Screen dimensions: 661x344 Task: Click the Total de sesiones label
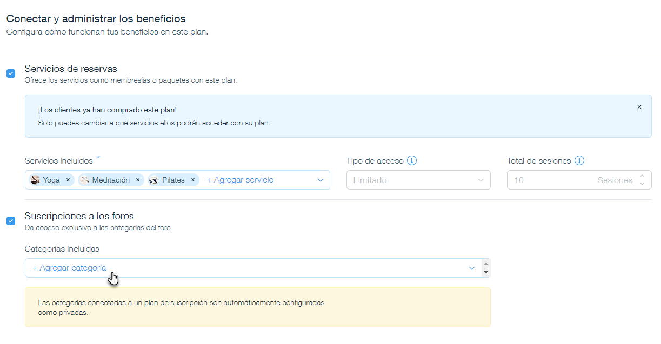point(539,161)
